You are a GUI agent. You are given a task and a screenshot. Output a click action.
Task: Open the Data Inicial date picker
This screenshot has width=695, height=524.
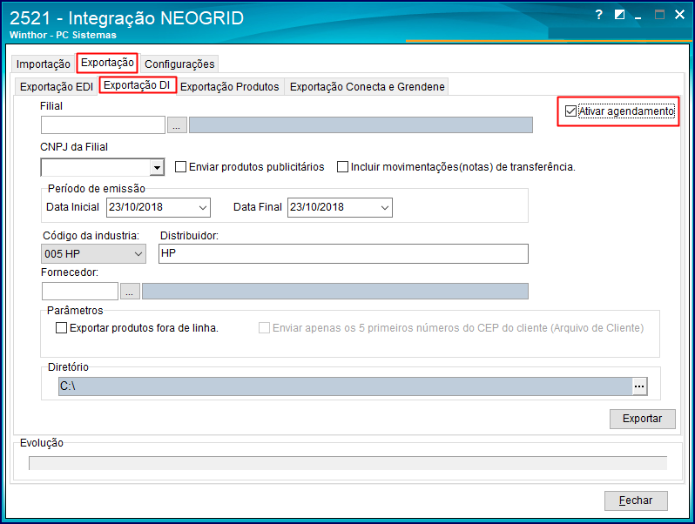[x=203, y=208]
